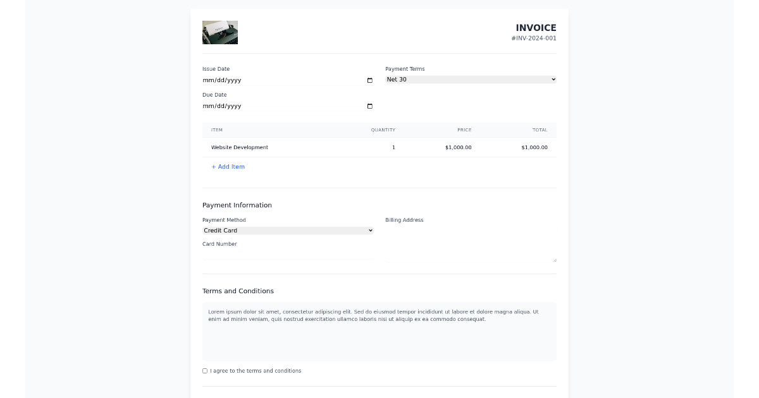Click inside the Card Number field
This screenshot has width=759, height=398.
click(288, 255)
